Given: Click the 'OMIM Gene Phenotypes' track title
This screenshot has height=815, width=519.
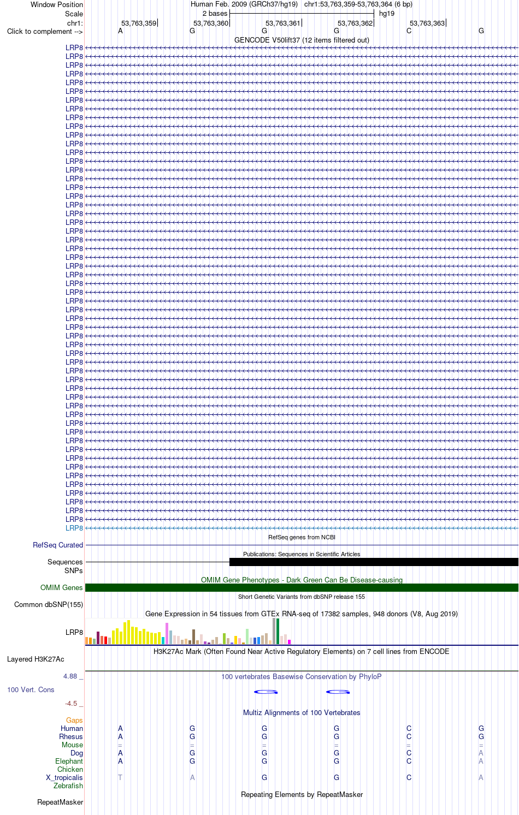Looking at the screenshot, I should point(302,580).
